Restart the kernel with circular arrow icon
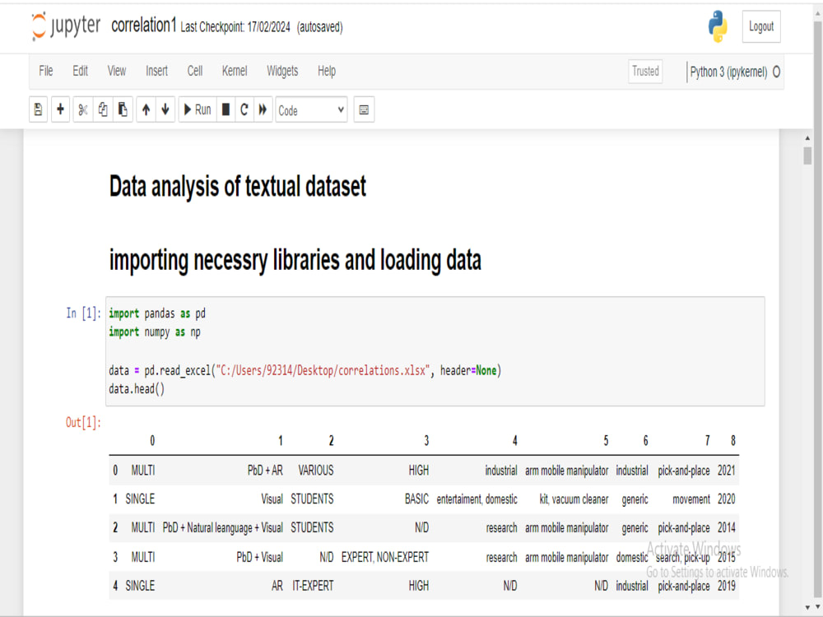 [244, 109]
